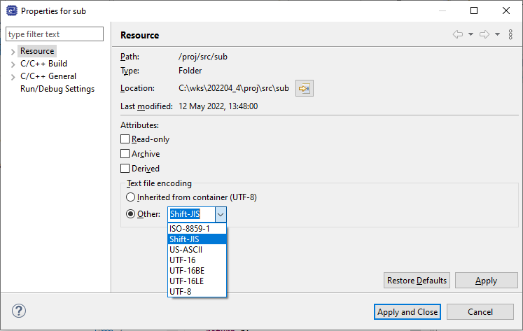Select the Other encoding radio button
Screen dimensions: 523x331
(x=130, y=214)
